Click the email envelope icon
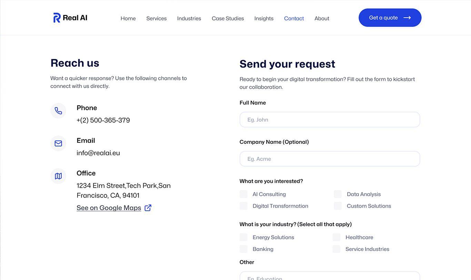Viewport: 471px width, 280px height. (58, 143)
